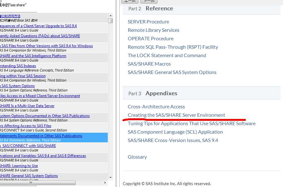The width and height of the screenshot is (283, 187).
Task: Open 'Files Access in a Mixed Client/Server Environment'
Action: click(x=40, y=96)
